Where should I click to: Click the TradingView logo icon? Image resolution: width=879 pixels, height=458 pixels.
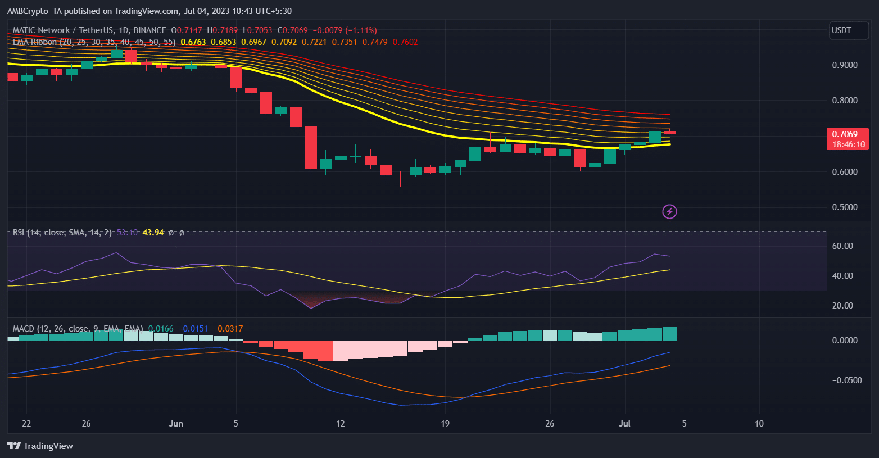point(14,446)
